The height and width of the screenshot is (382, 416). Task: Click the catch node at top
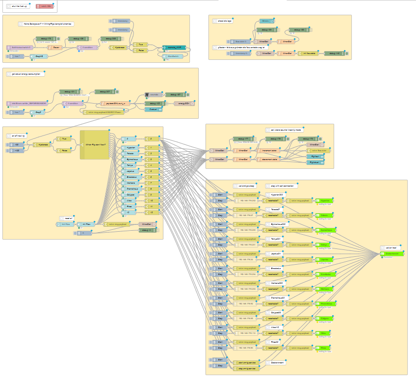45,6
